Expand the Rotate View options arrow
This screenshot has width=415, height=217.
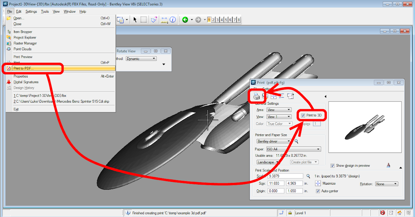click(164, 64)
